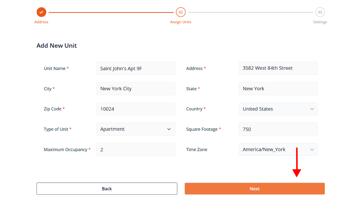Expand the Type of Unit dropdown

[x=136, y=129]
